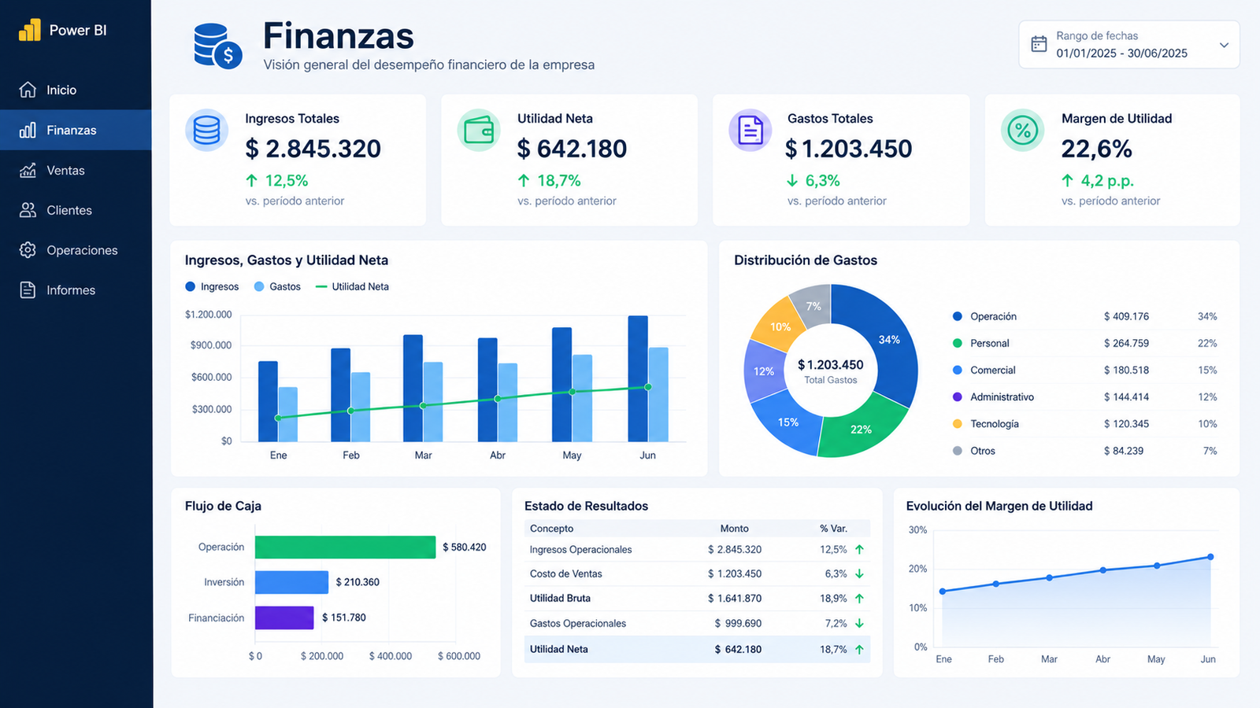This screenshot has width=1260, height=708.
Task: Click the Ingresos Totales coin stack icon
Action: [x=206, y=131]
